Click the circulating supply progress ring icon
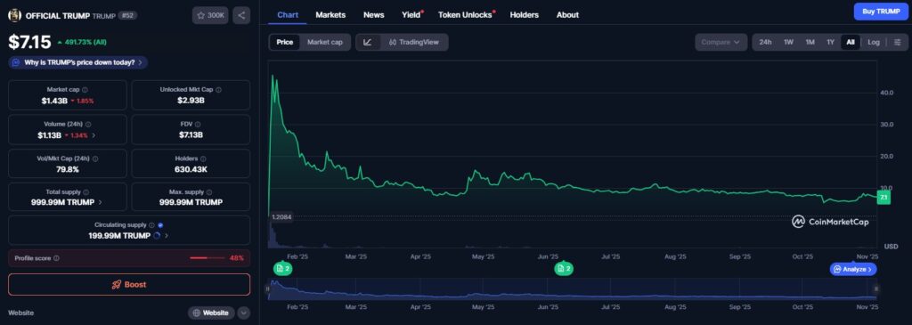Viewport: 912px width, 325px height. [x=157, y=236]
